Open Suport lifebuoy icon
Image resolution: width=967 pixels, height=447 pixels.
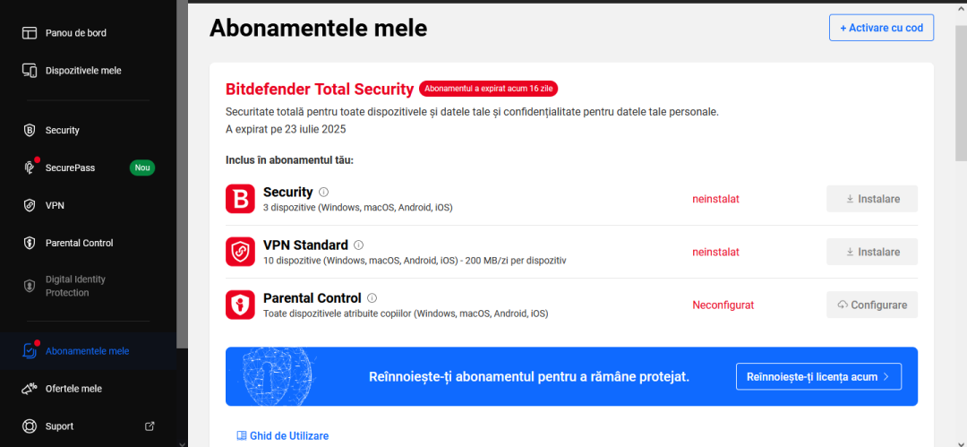[x=30, y=426]
